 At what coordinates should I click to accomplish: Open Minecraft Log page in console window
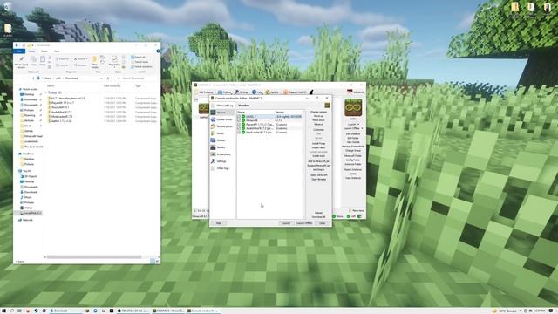click(x=221, y=106)
